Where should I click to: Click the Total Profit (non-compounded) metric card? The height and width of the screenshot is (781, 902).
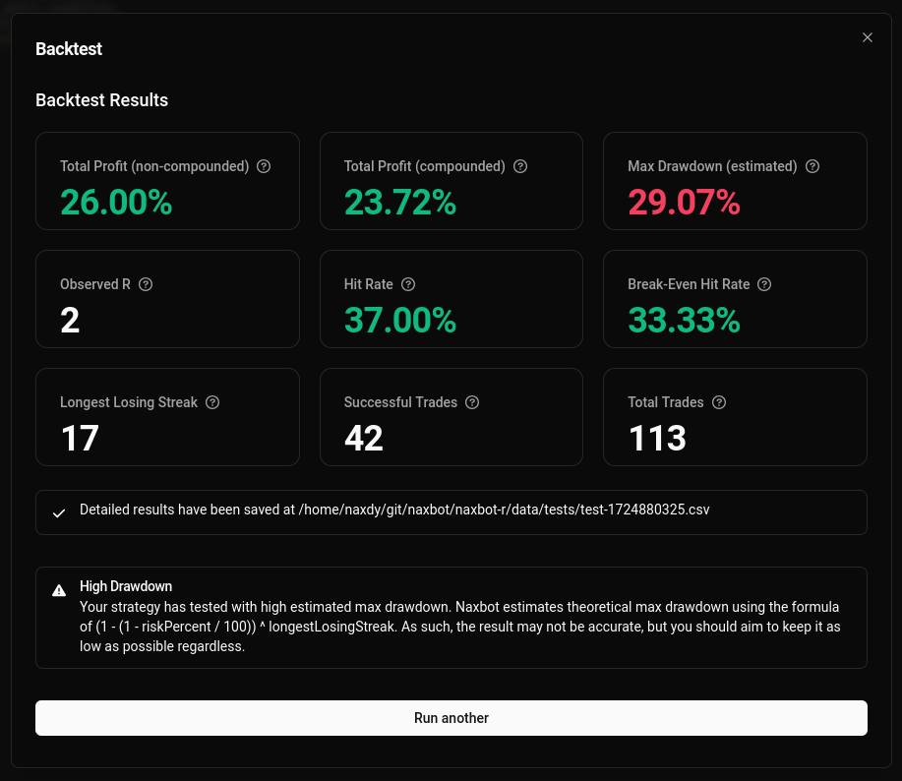coord(167,181)
